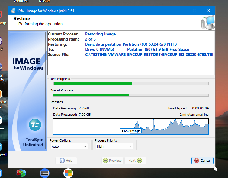228x178 pixels.
Task: Click the Next button
Action: point(135,161)
